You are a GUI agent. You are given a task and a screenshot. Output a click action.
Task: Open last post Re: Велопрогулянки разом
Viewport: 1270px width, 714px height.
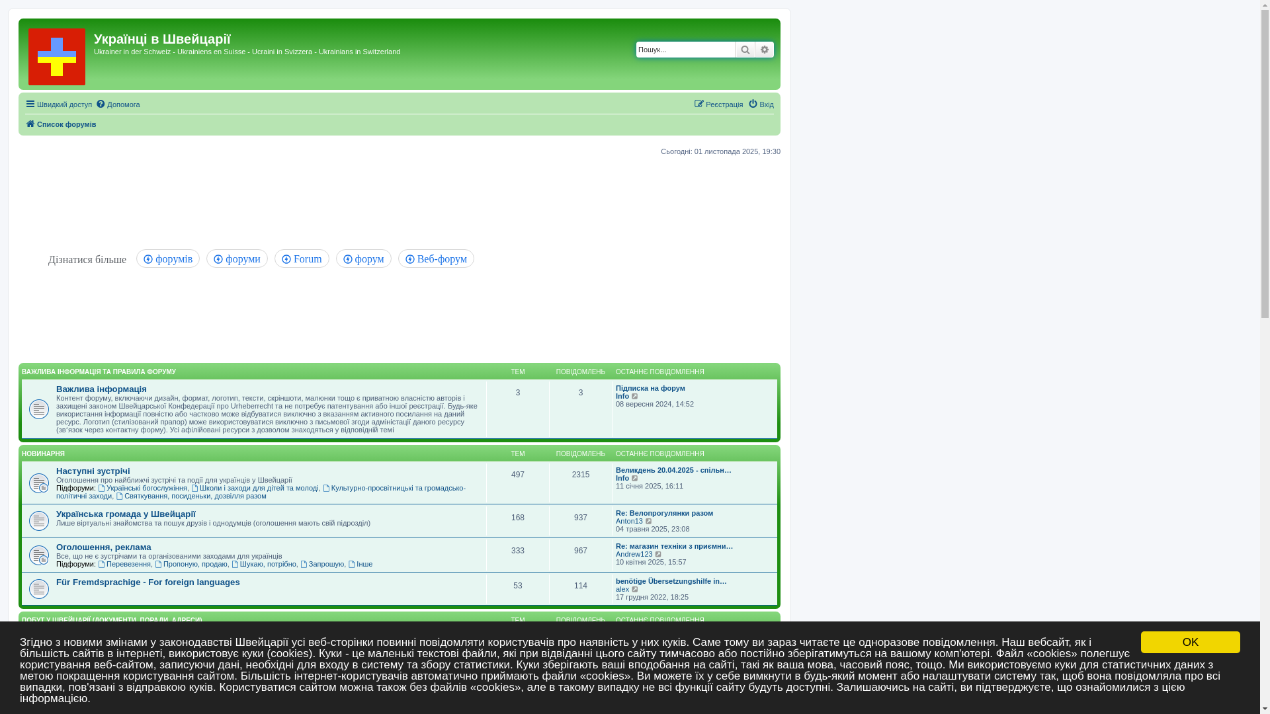(x=664, y=513)
